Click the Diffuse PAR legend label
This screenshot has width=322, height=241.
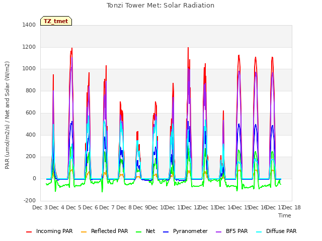click(x=281, y=231)
